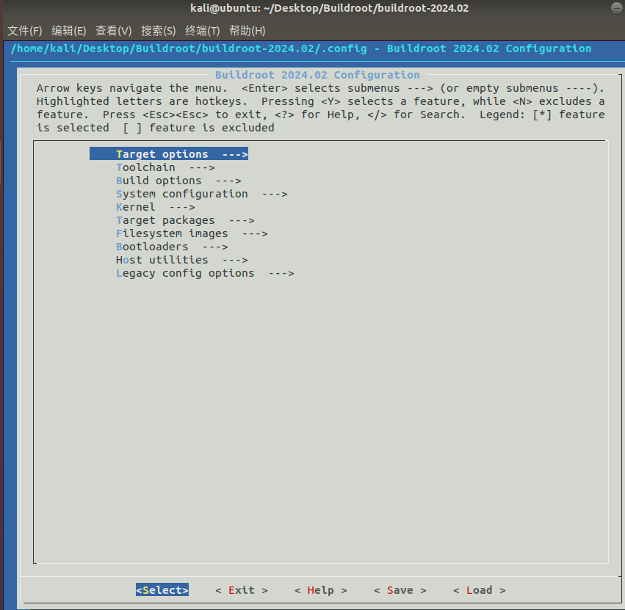Open the 查看(V) menu
Image resolution: width=625 pixels, height=610 pixels.
114,31
